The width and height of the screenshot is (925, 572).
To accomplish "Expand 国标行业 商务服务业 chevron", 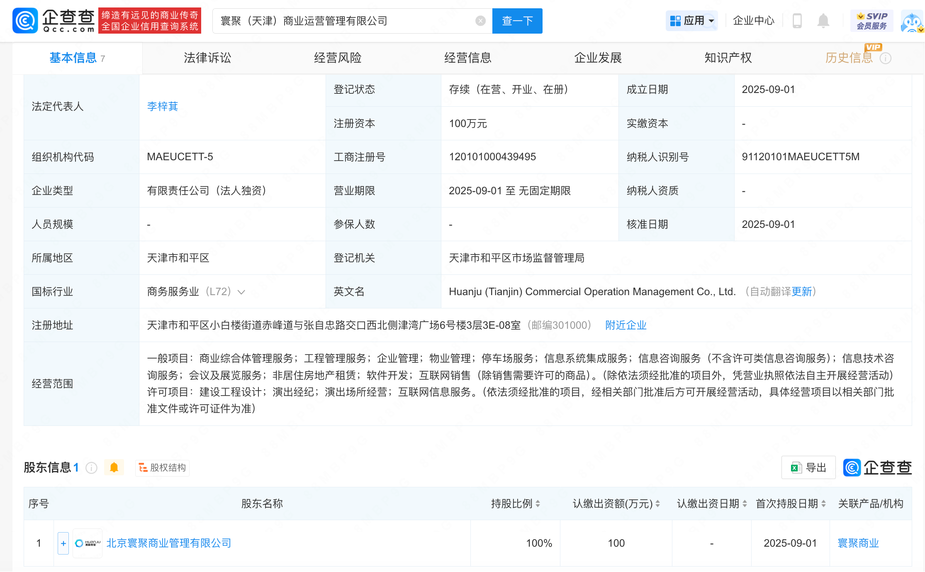I will pos(241,292).
